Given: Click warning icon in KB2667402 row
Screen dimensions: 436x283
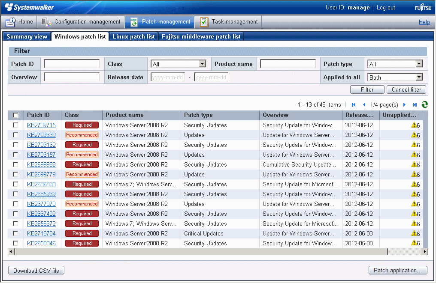Looking at the screenshot, I should pyautogui.click(x=414, y=214).
